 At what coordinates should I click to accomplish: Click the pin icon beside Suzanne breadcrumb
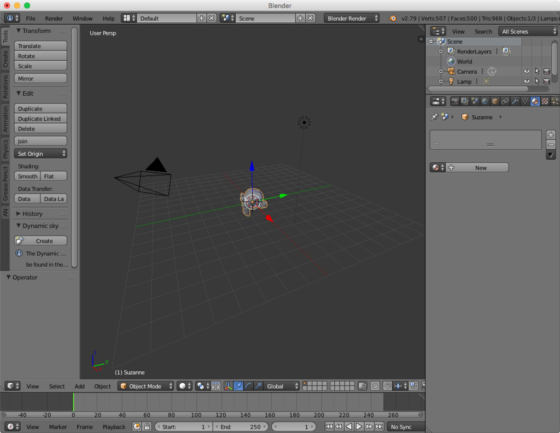[x=434, y=117]
